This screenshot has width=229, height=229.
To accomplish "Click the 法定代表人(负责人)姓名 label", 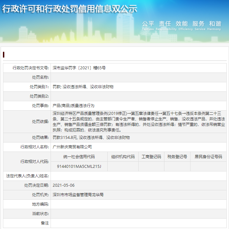I will (x=27, y=176).
